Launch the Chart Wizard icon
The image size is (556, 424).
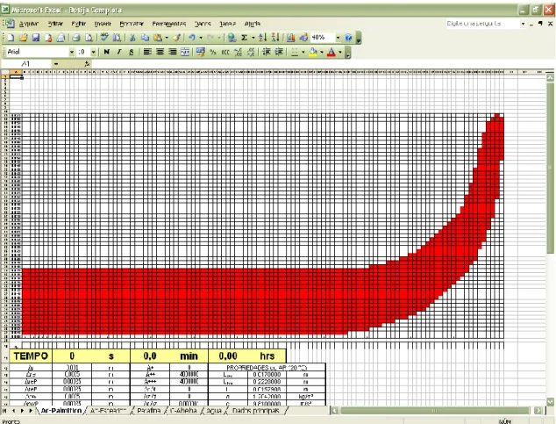tap(291, 38)
